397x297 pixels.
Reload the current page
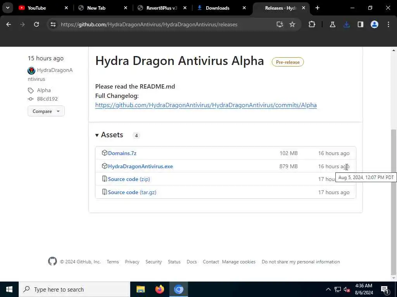click(x=36, y=24)
